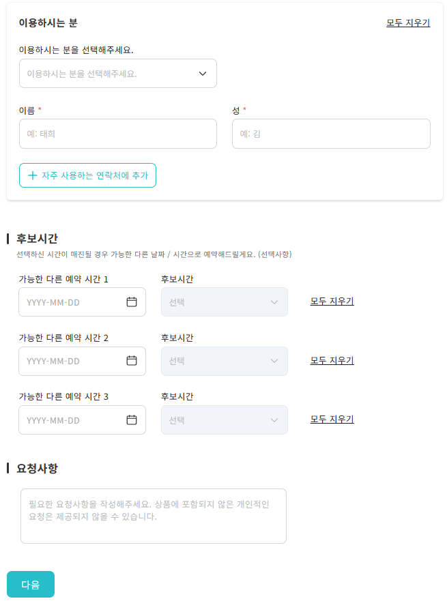Click the 자주 사용하는 연락처에 추가 button
Image resolution: width=447 pixels, height=601 pixels.
click(87, 175)
